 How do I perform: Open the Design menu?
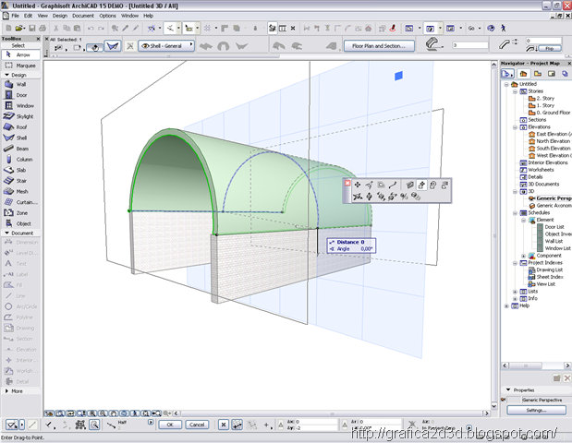60,16
